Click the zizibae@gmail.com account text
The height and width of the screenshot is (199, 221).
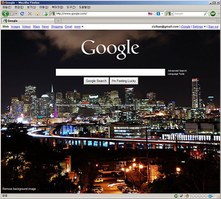165,27
